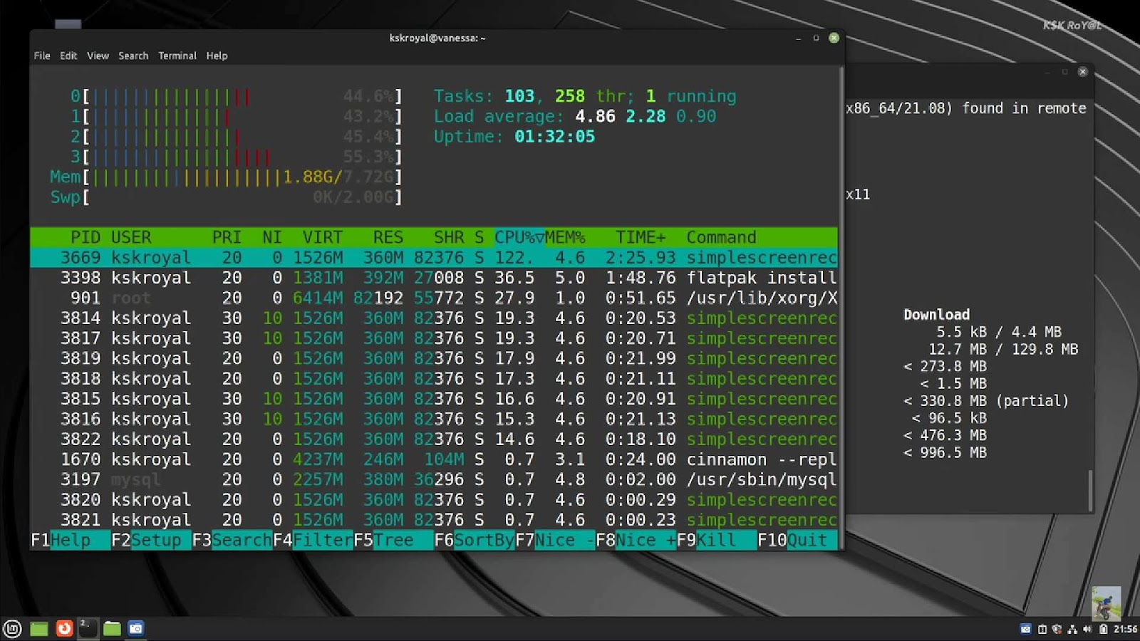Sort by the NI column header
The width and height of the screenshot is (1140, 641).
[x=271, y=237]
